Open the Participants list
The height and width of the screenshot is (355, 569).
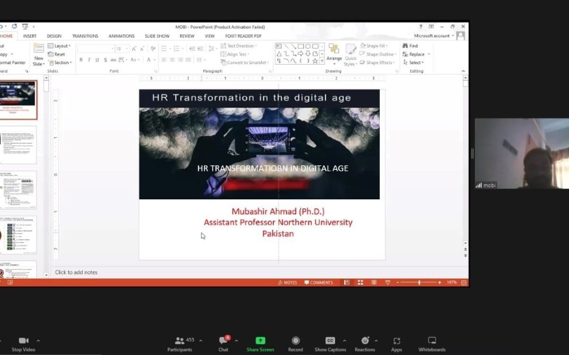180,341
